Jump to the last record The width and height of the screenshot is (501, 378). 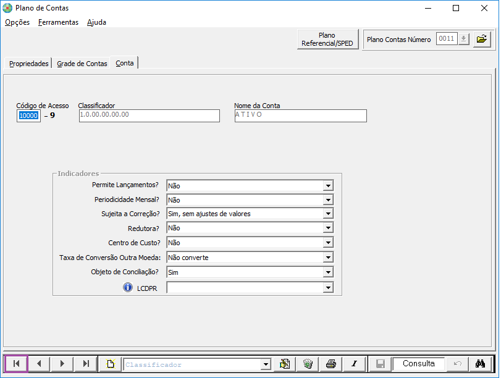tap(86, 364)
